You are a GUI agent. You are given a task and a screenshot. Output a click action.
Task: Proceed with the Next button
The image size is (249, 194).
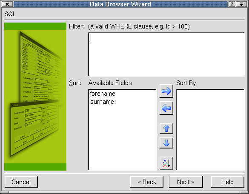(186, 182)
